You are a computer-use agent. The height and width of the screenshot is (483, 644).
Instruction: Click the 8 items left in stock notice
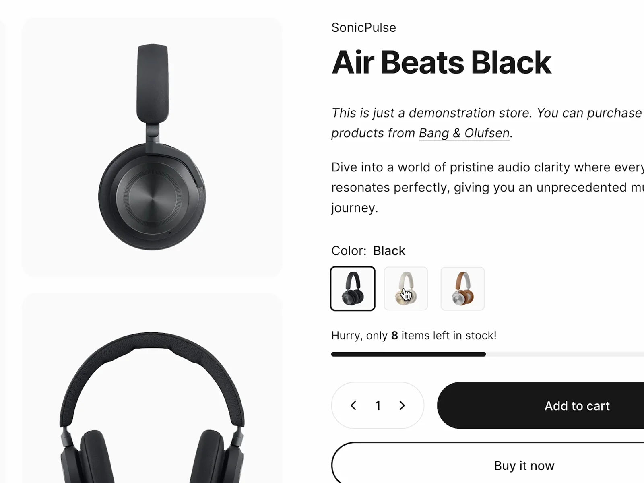(x=414, y=335)
